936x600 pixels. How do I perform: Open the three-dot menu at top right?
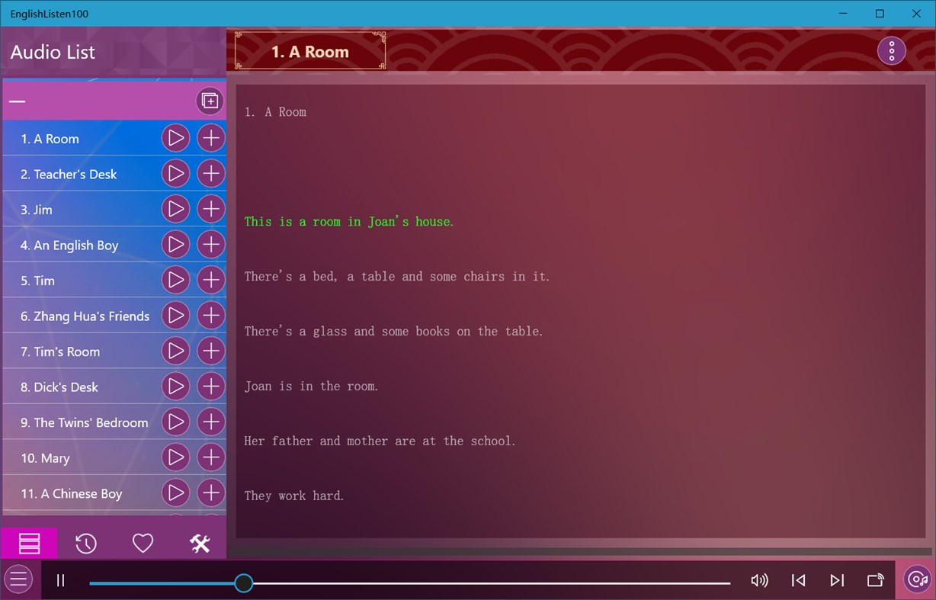pos(891,50)
